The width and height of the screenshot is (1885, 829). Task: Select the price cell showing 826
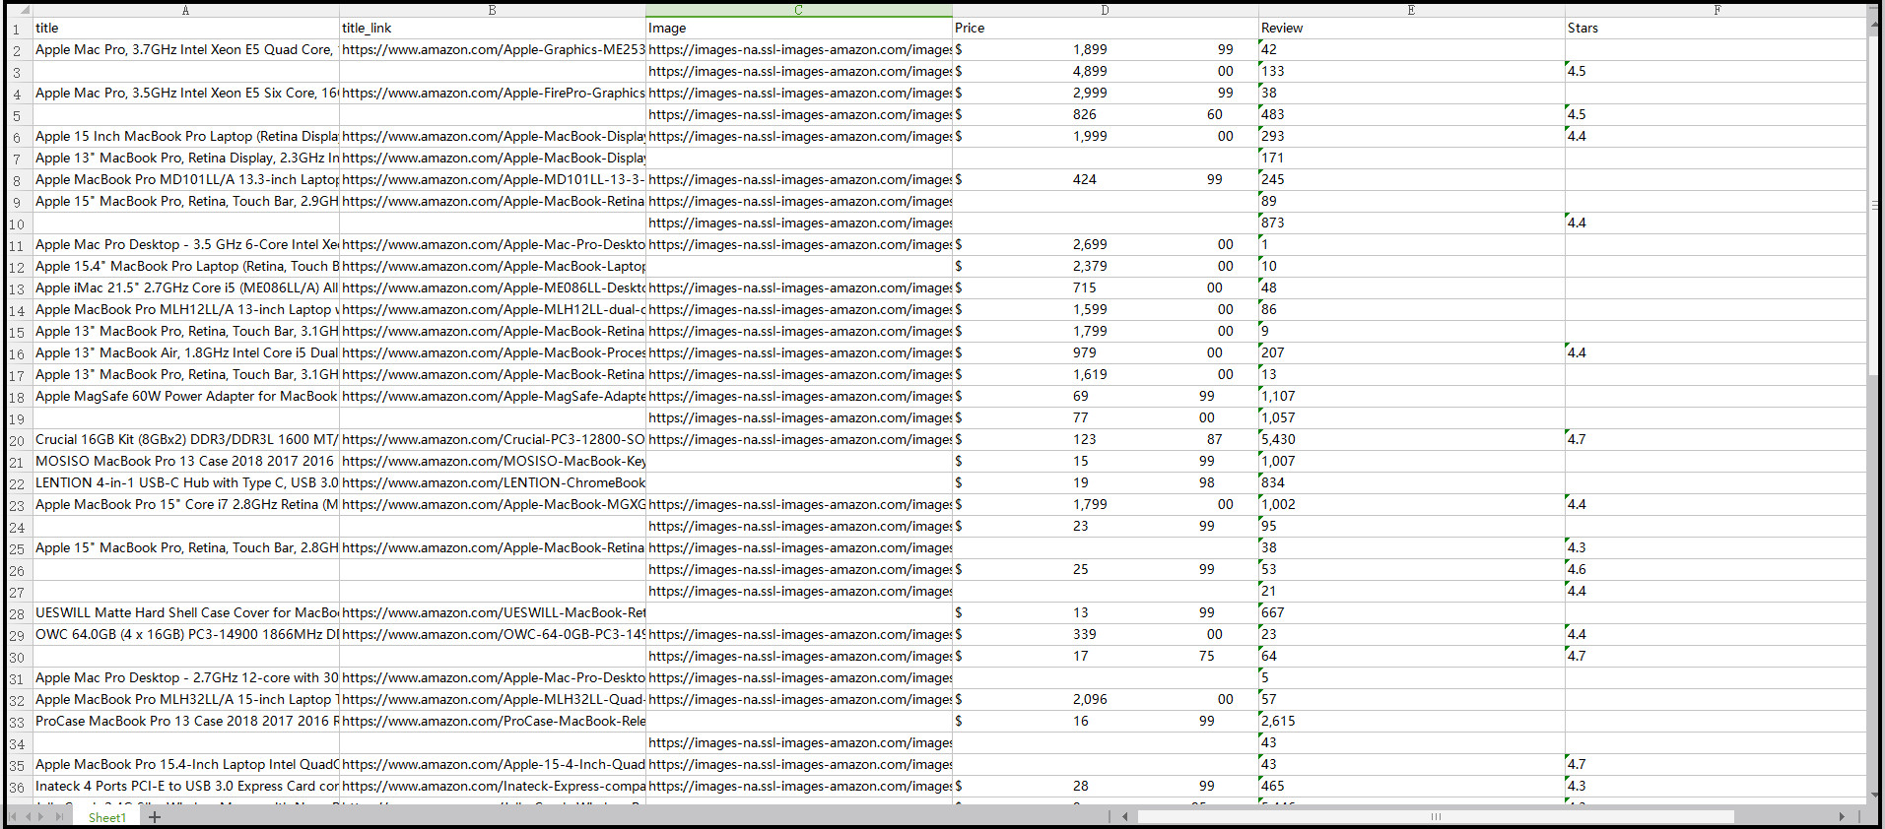1106,115
